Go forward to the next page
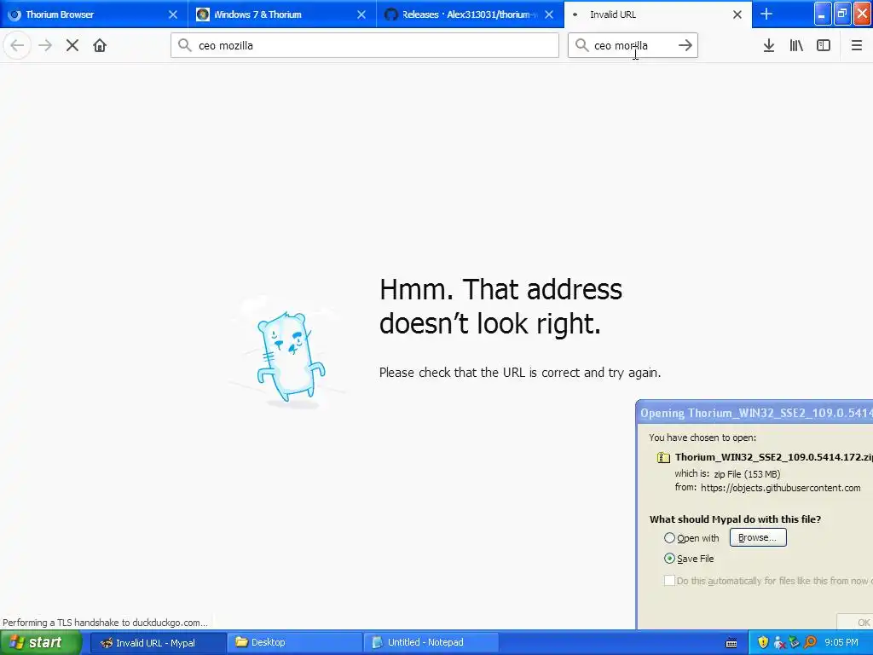Viewport: 873px width, 655px height. tap(45, 45)
